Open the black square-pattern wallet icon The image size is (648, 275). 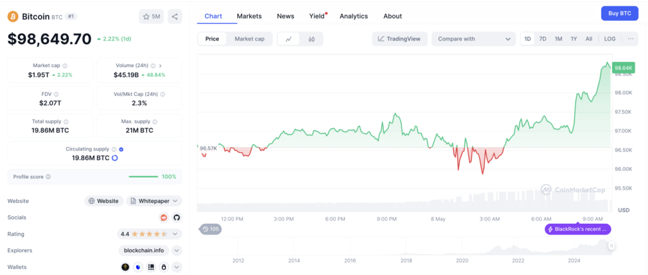pyautogui.click(x=151, y=267)
